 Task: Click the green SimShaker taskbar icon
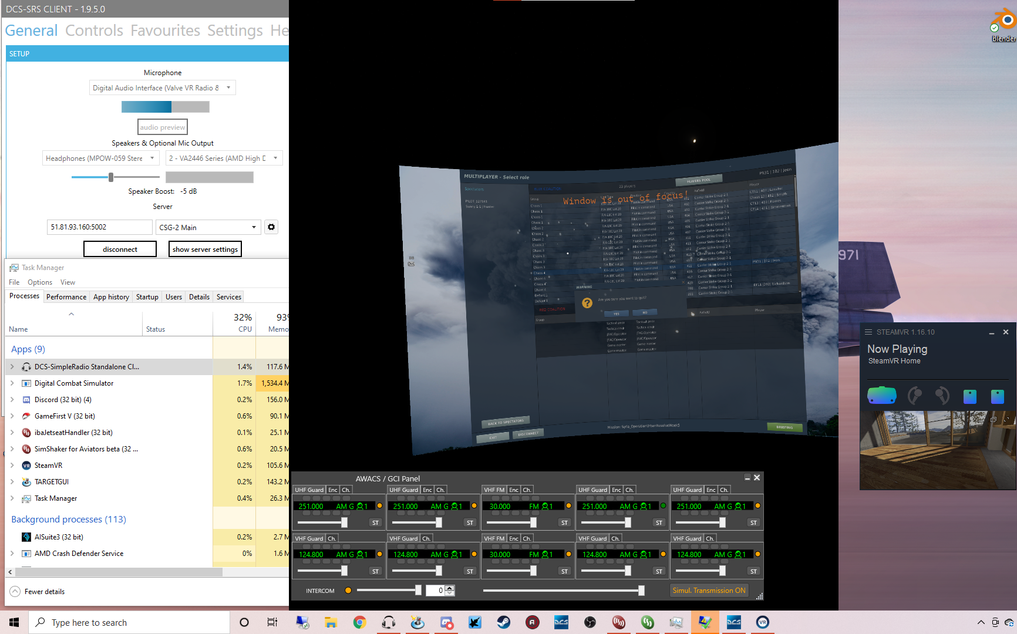(x=647, y=622)
